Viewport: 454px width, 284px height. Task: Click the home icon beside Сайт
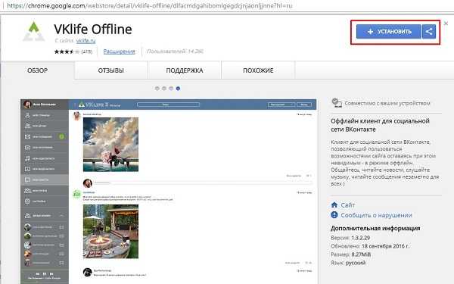tap(334, 205)
